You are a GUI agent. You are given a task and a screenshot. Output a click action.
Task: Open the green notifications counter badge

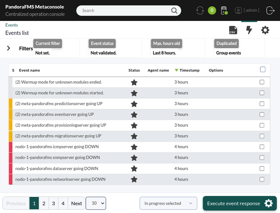click(x=212, y=10)
